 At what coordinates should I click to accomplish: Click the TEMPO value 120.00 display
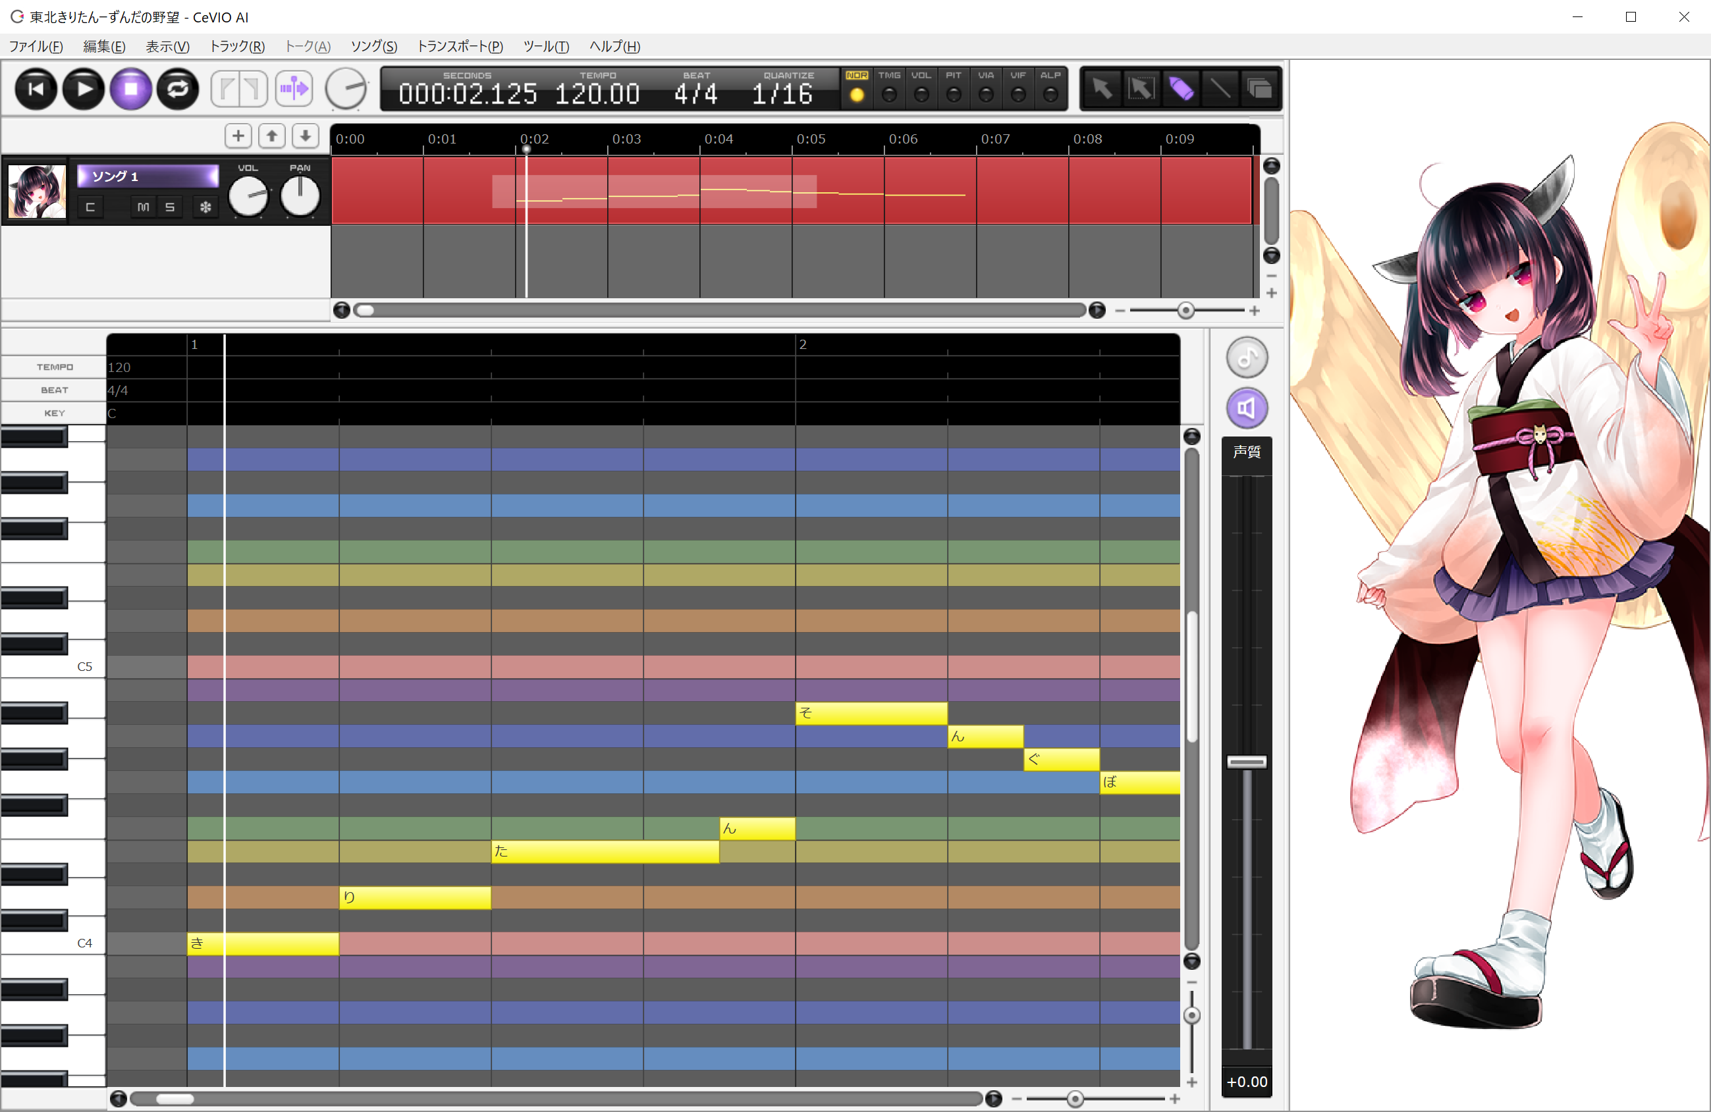coord(597,94)
